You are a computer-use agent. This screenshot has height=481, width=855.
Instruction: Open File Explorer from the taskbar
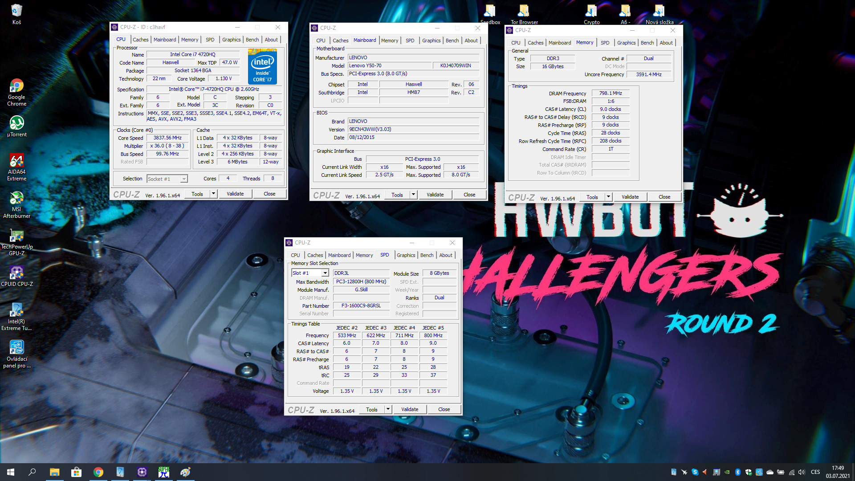(x=54, y=472)
